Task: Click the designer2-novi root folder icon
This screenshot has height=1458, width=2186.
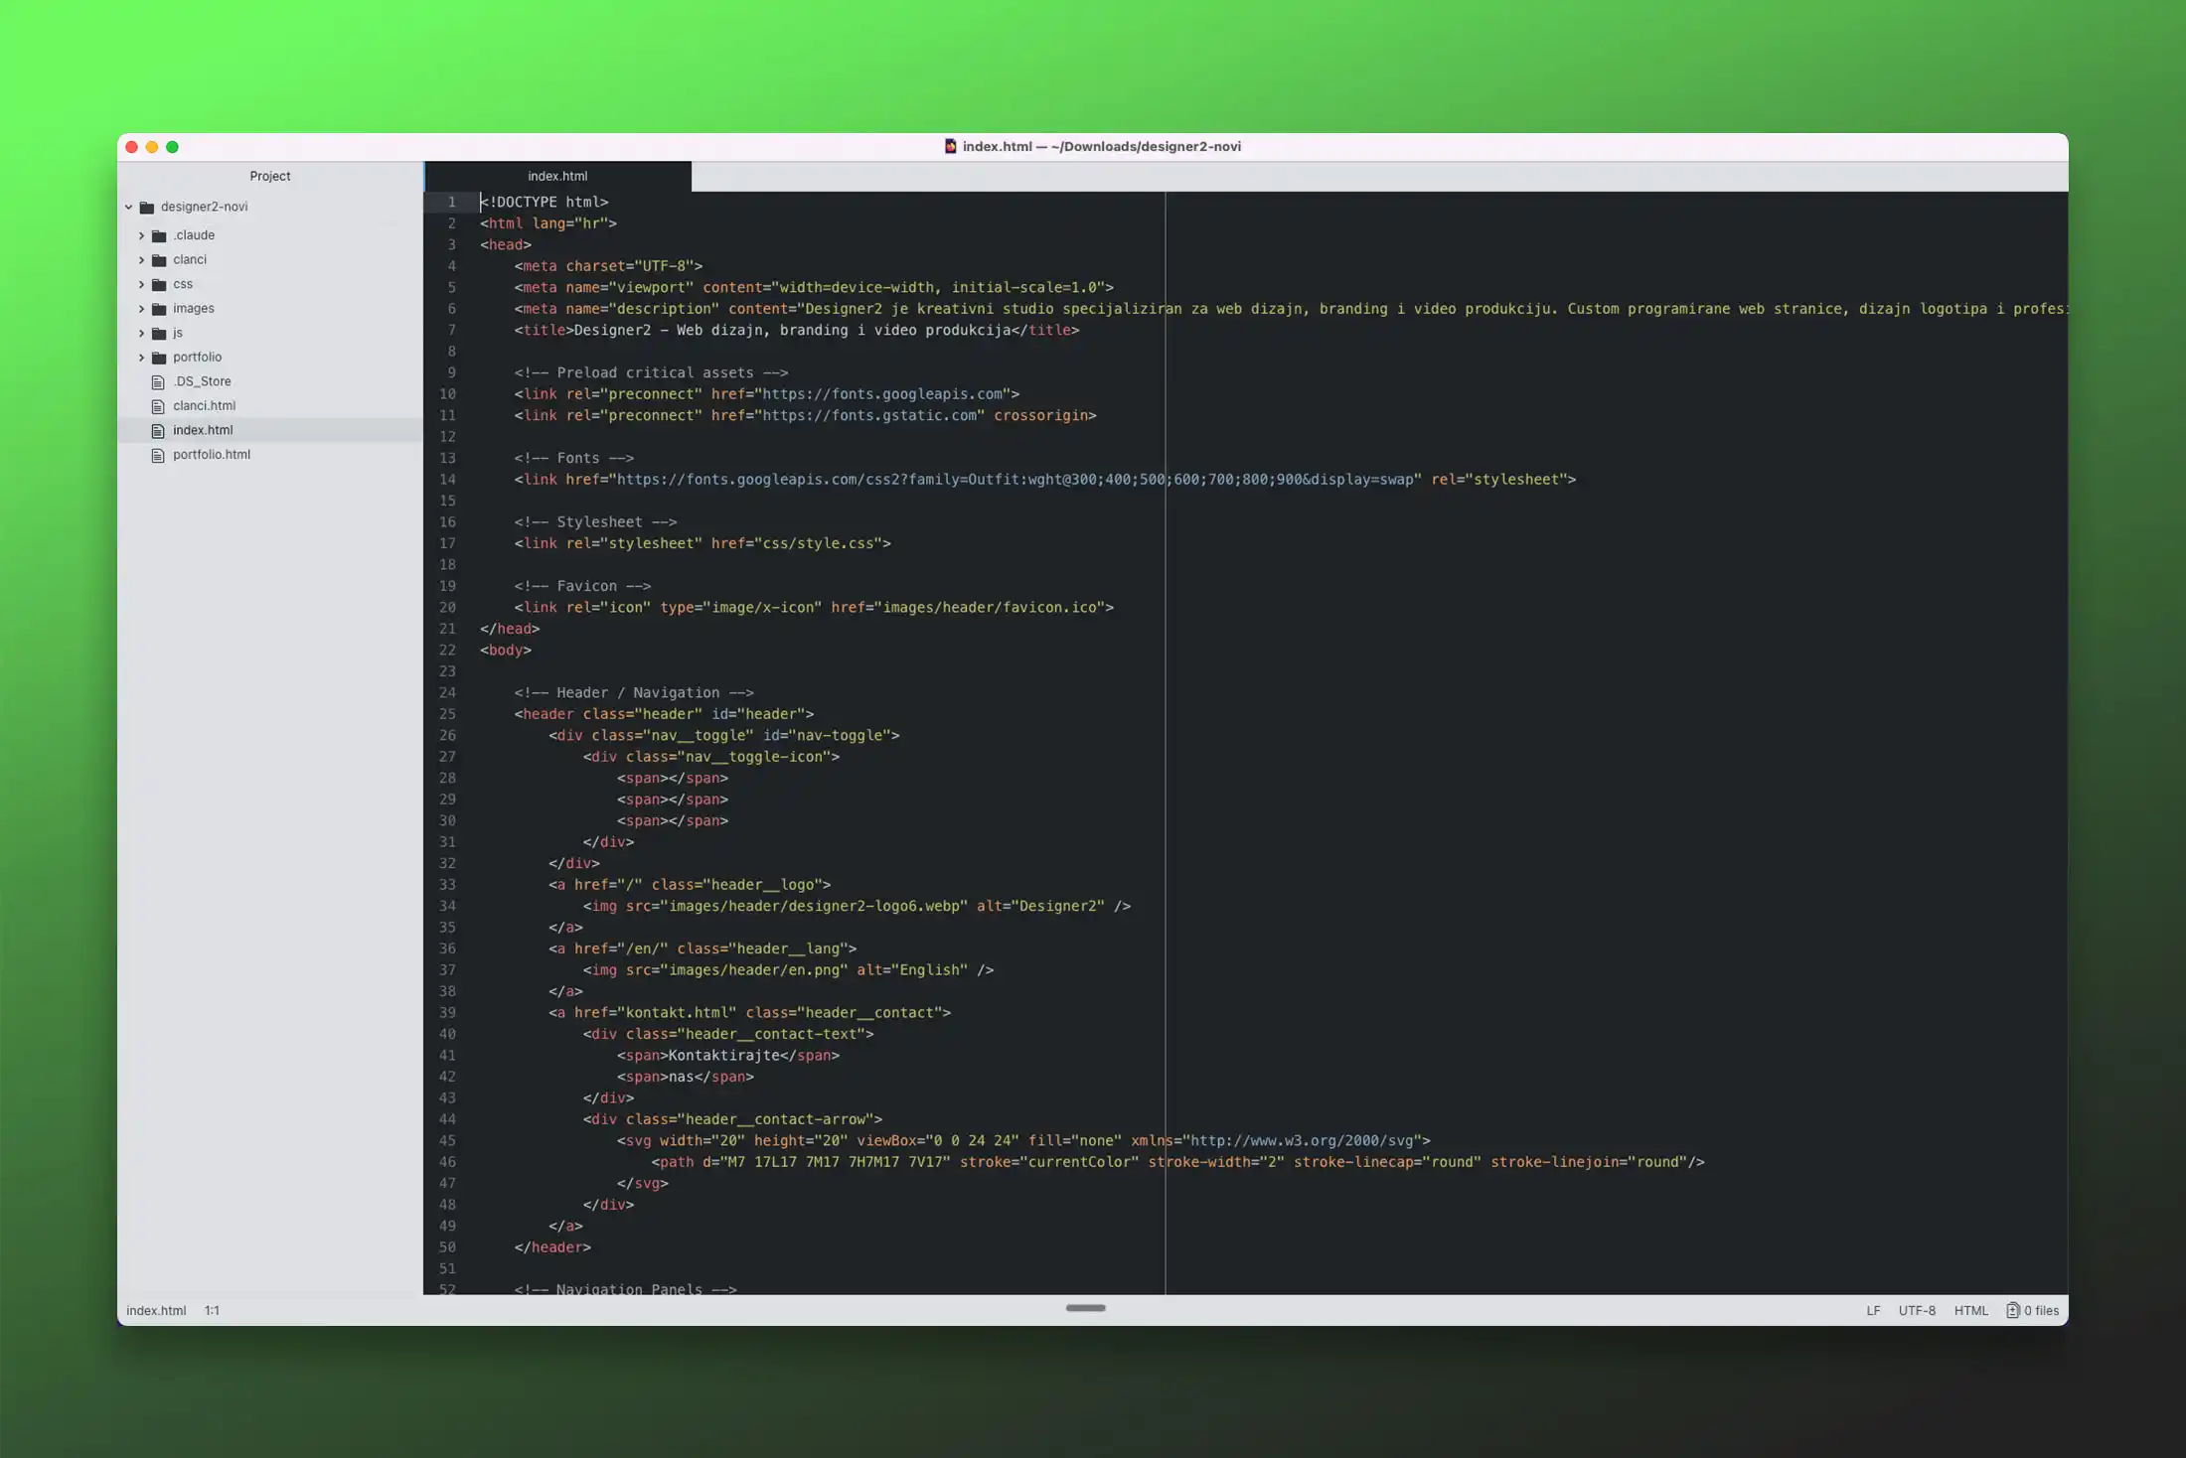Action: click(147, 208)
